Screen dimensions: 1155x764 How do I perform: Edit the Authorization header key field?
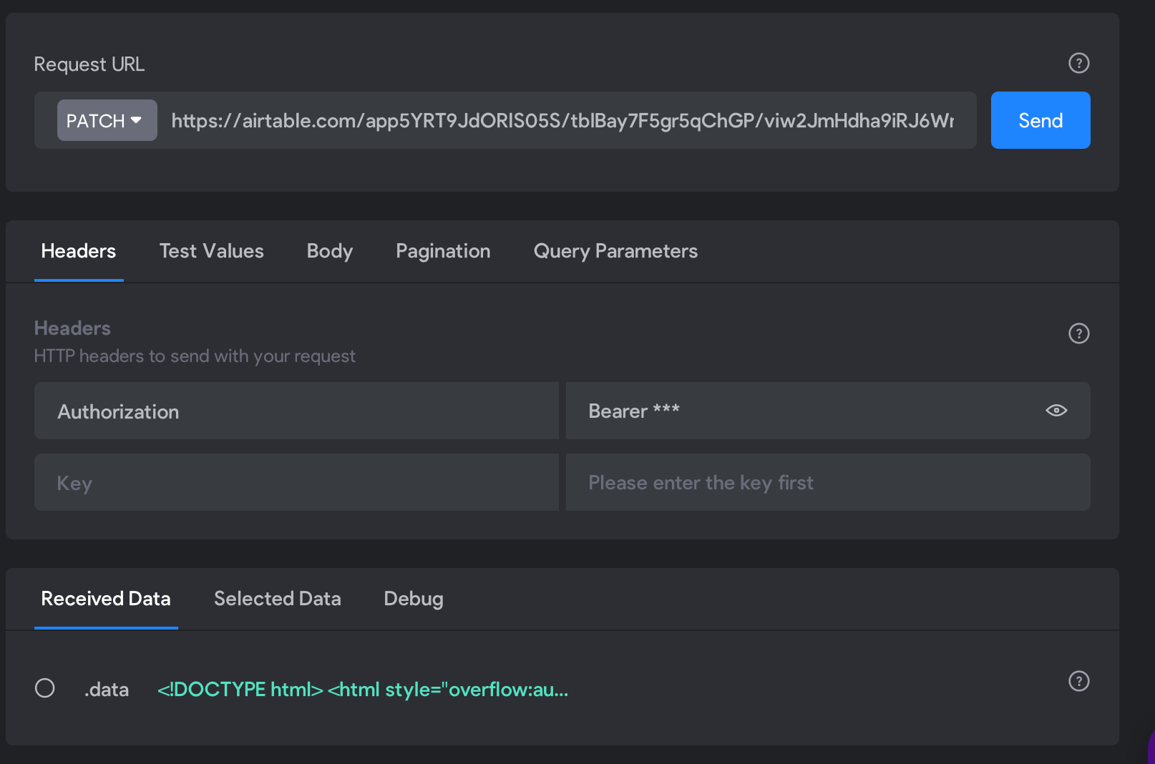click(x=296, y=411)
